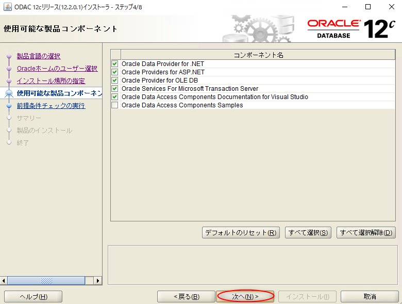Click デフォルトのリセット(R) button

[x=241, y=233]
